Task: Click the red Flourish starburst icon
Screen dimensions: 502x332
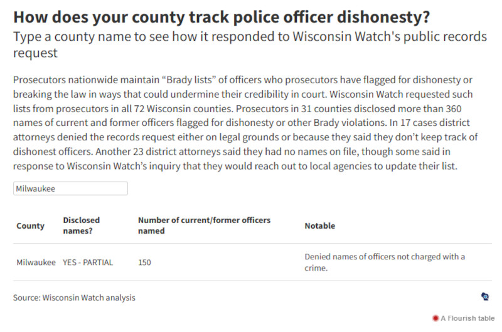Action: point(435,318)
